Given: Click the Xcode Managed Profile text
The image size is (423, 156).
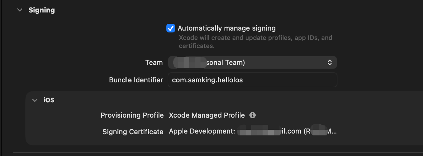Looking at the screenshot, I should (207, 115).
